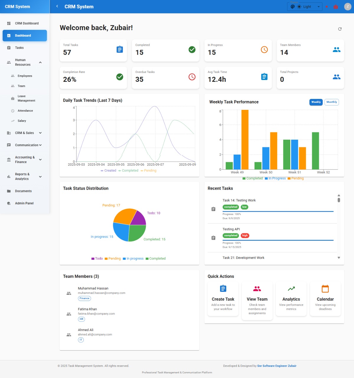Open the theme palette icon

coord(293,6)
